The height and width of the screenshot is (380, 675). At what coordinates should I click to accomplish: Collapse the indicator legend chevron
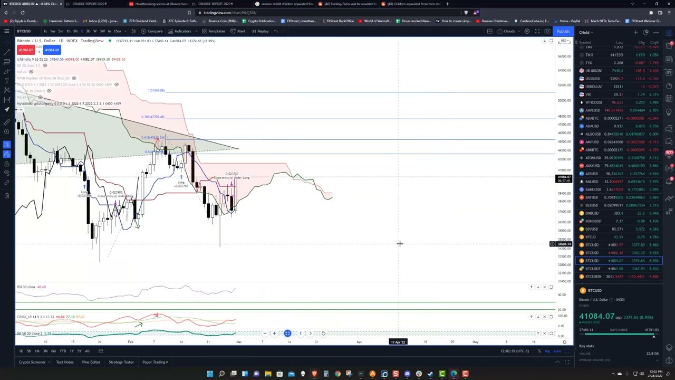[22, 110]
